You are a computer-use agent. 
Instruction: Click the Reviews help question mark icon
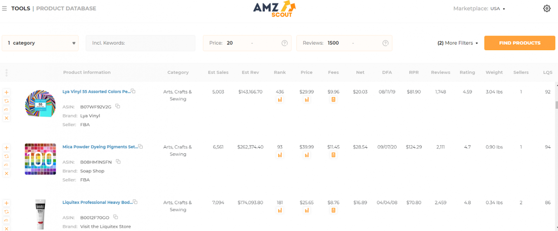(x=386, y=43)
